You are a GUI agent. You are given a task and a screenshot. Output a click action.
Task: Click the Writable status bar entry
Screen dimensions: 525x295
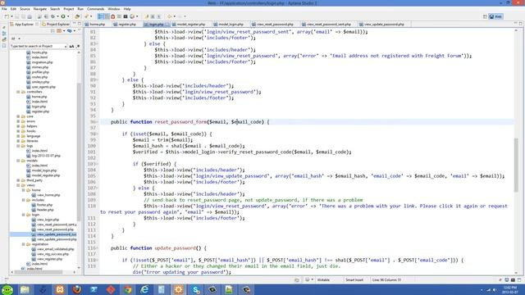323,280
